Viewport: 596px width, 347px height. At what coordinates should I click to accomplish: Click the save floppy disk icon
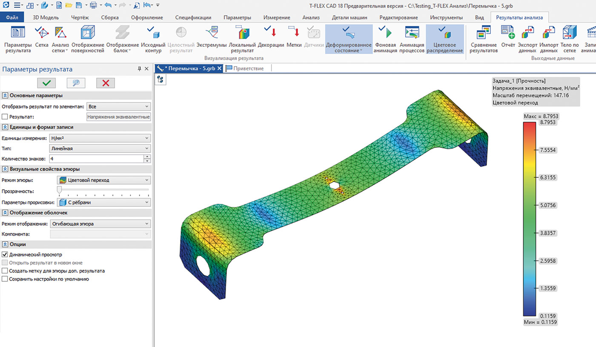click(79, 6)
